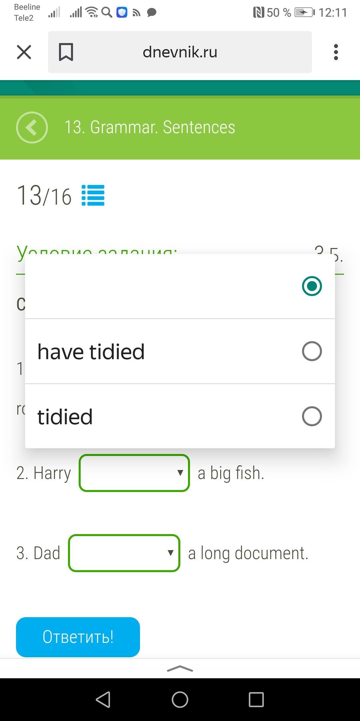Select the empty option radio button
This screenshot has height=721, width=360.
[312, 286]
